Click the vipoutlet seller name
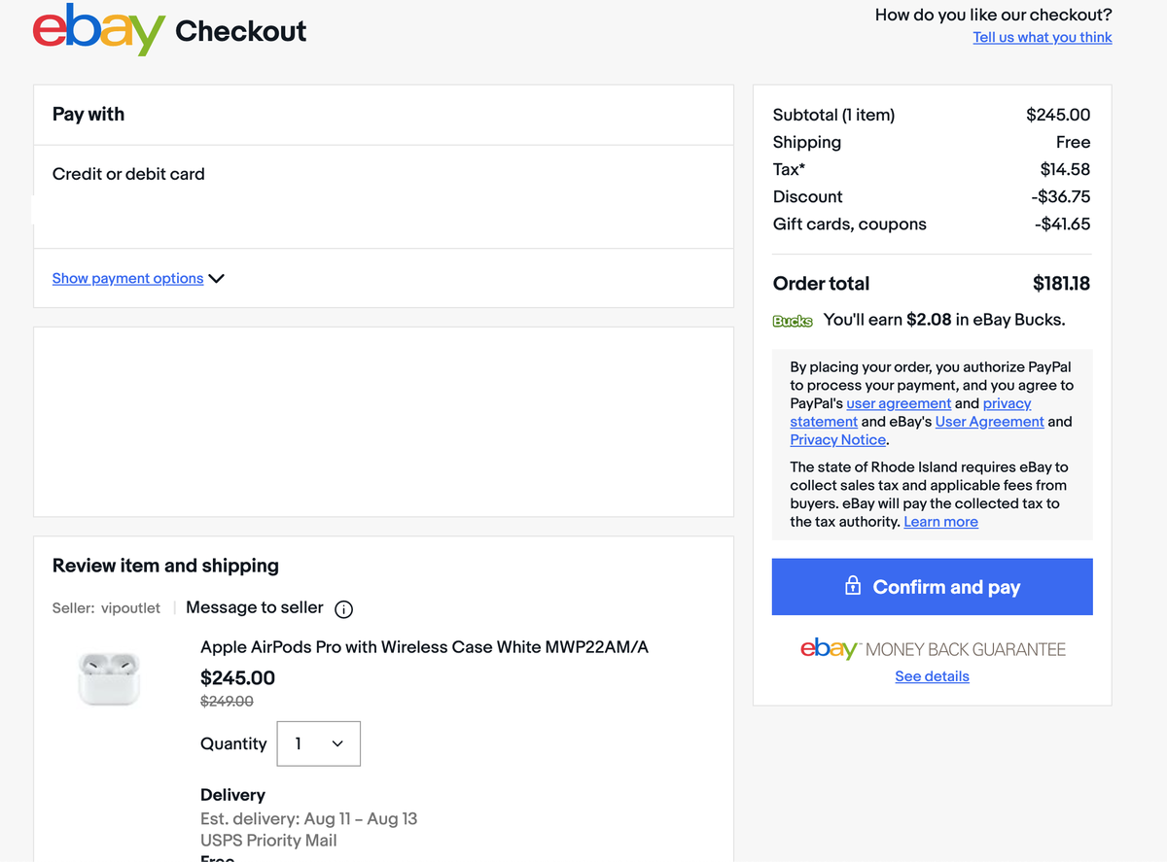Image resolution: width=1167 pixels, height=862 pixels. pos(130,608)
